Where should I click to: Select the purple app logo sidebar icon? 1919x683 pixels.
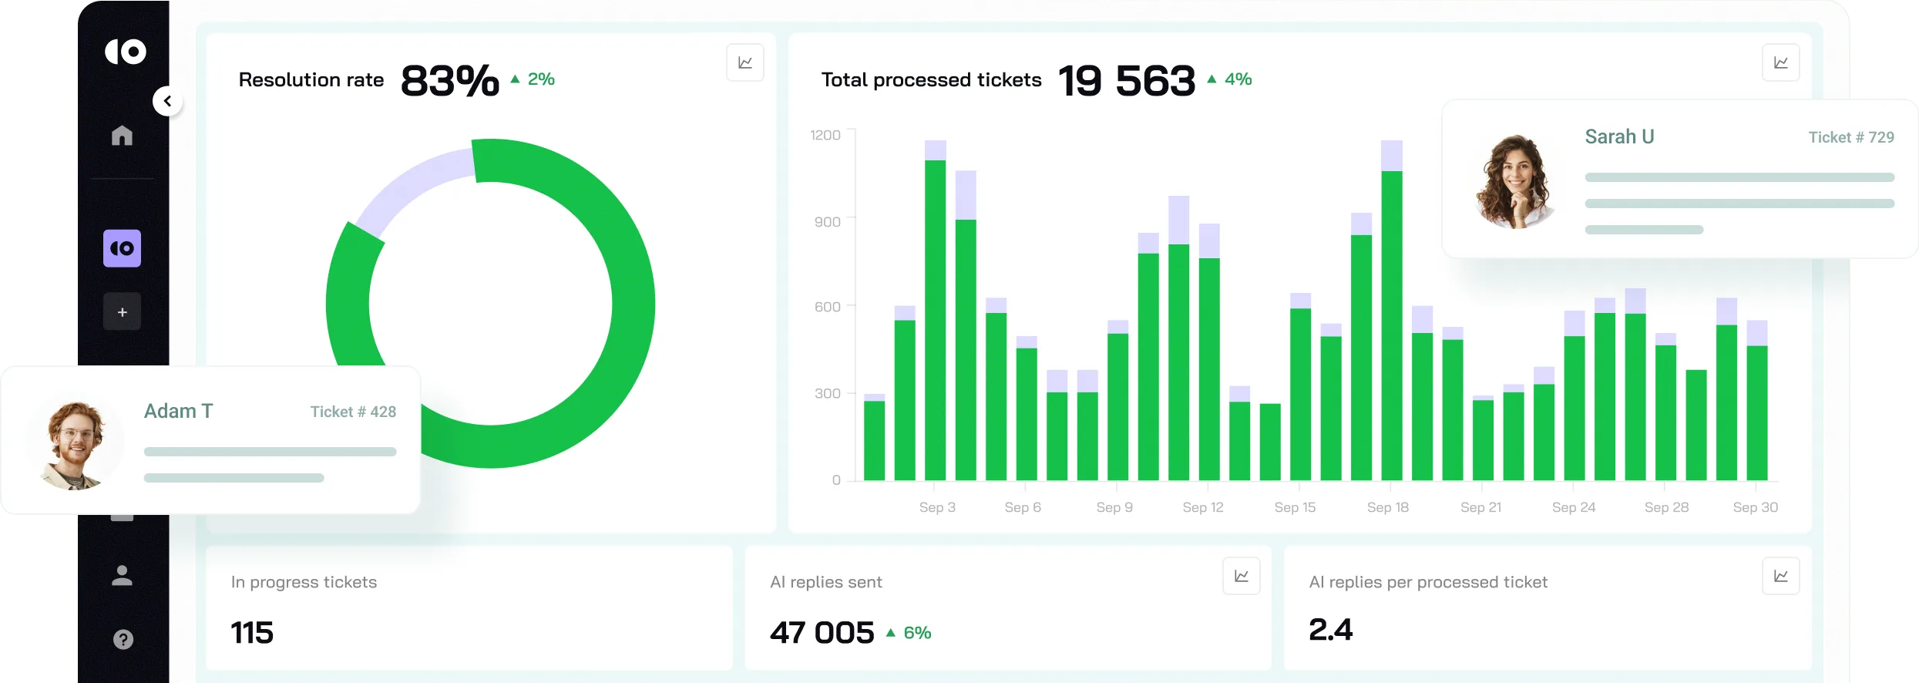tap(122, 248)
